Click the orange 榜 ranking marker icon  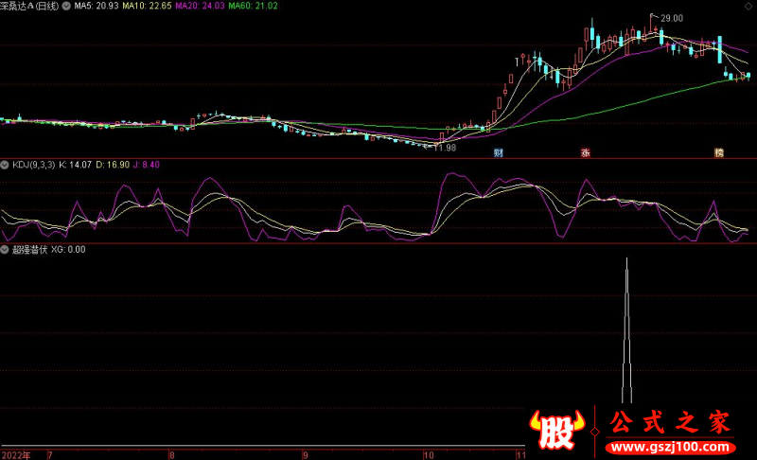click(x=719, y=151)
